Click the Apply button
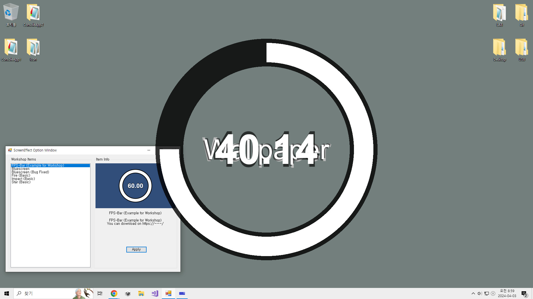Viewport: 533px width, 299px height. pos(136,249)
